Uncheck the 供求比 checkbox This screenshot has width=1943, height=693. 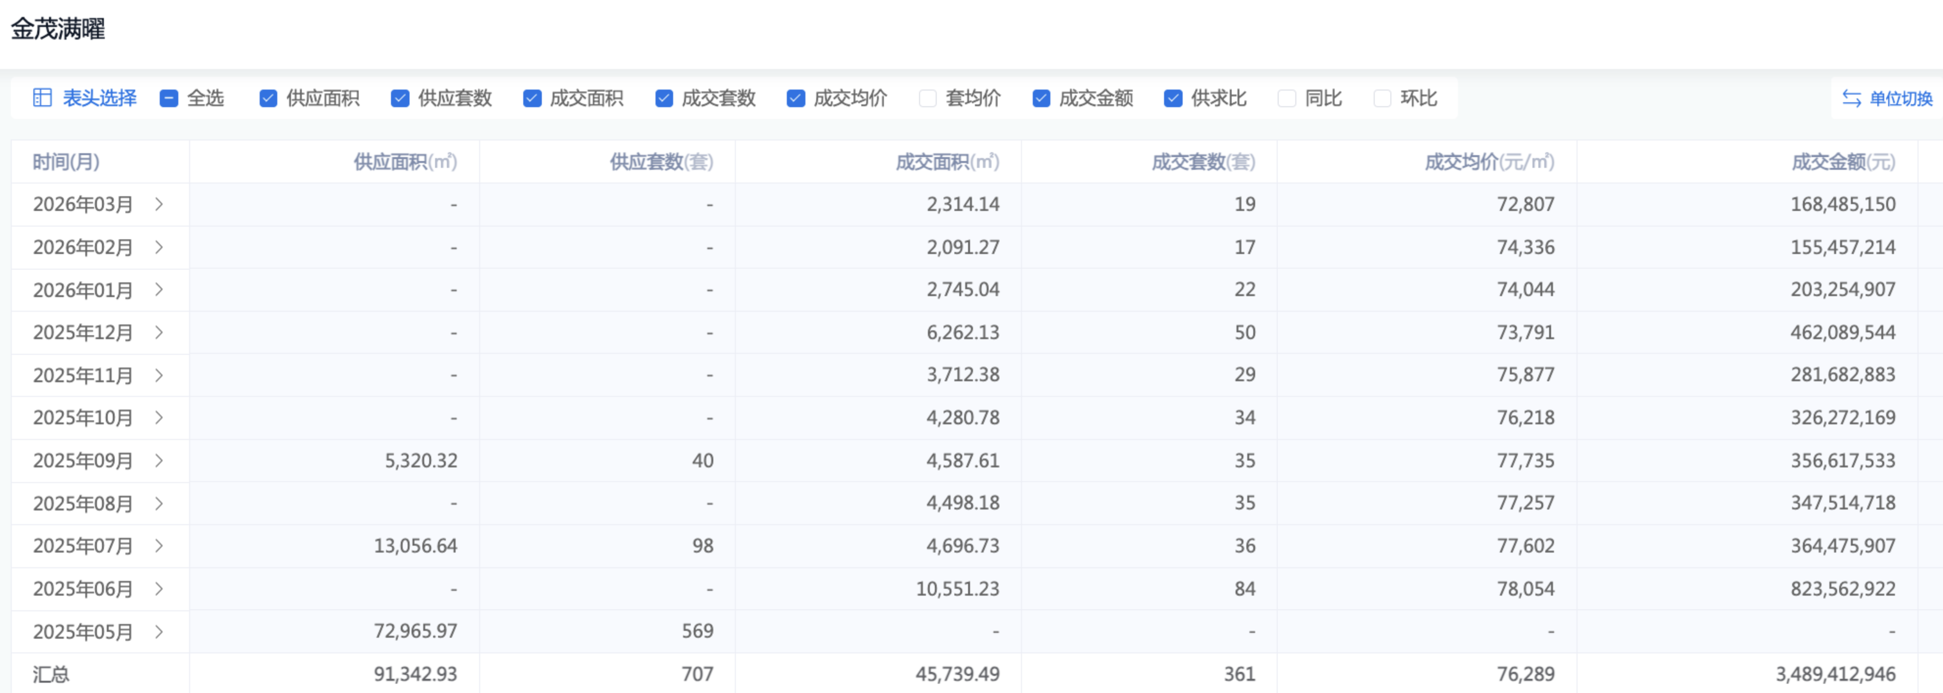click(x=1173, y=99)
